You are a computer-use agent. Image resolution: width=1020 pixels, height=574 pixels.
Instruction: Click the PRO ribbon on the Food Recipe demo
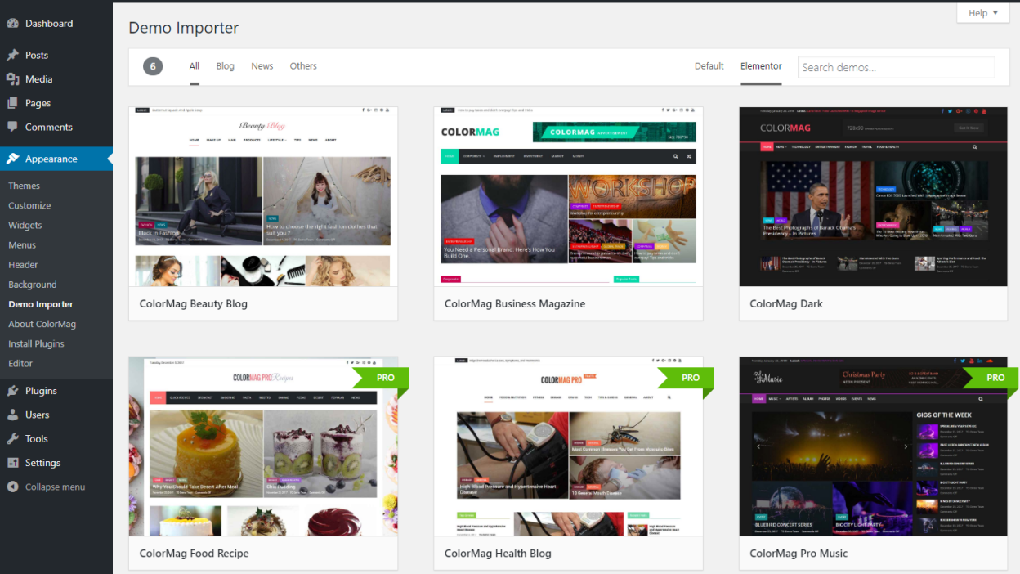click(x=380, y=378)
